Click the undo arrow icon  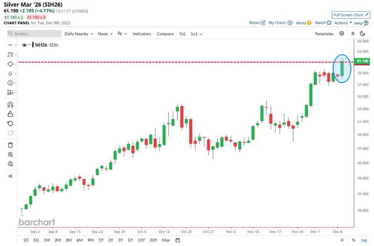[10, 124]
